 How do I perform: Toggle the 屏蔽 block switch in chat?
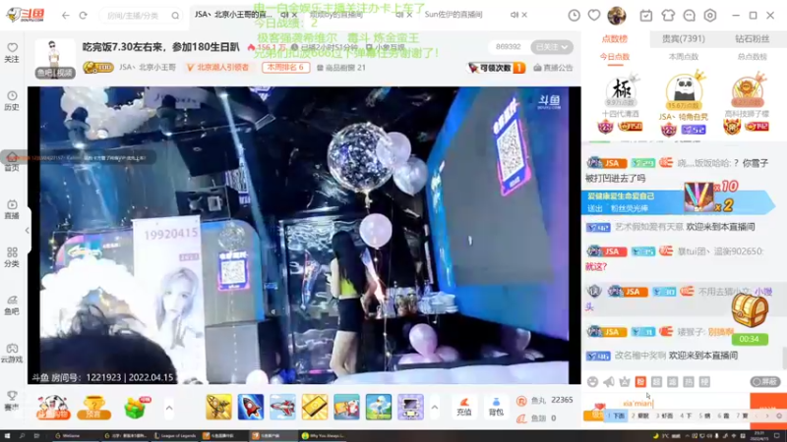tap(765, 382)
